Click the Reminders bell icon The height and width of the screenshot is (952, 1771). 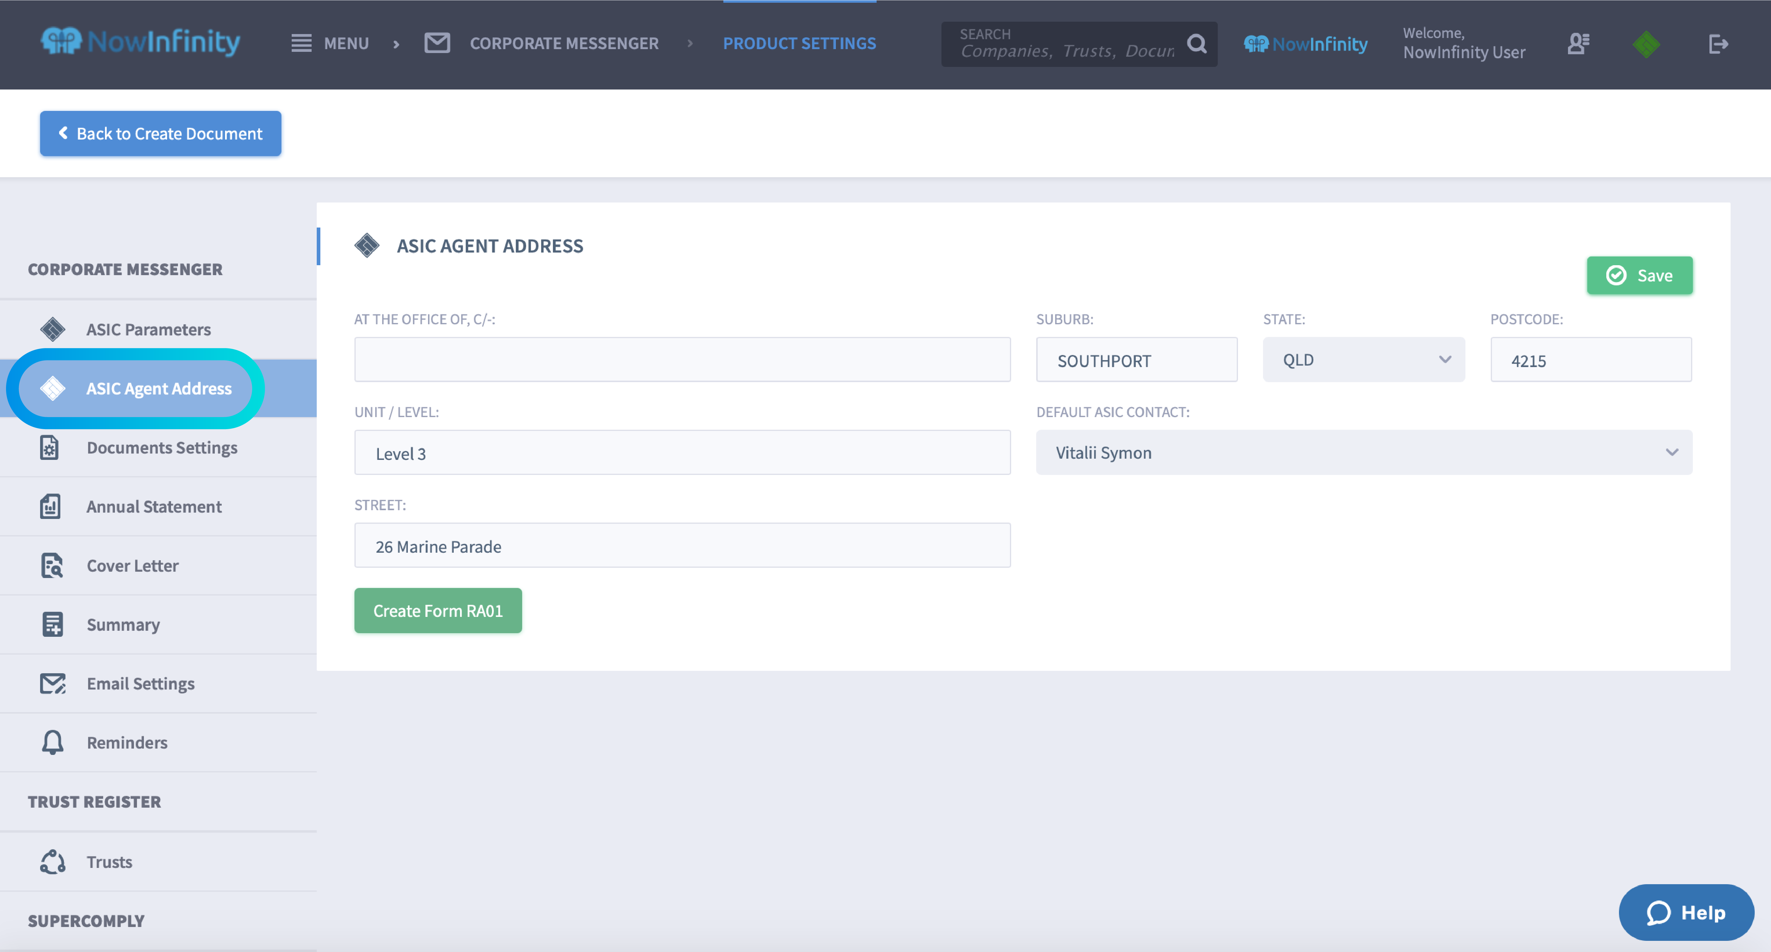click(52, 743)
